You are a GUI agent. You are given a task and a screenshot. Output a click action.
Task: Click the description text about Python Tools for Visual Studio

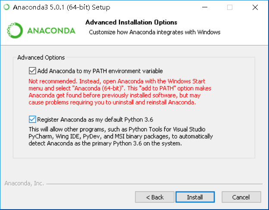121,137
